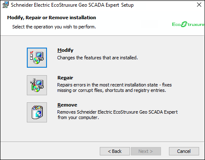Select the Modify heading label
This screenshot has width=205, height=160.
tap(65, 50)
